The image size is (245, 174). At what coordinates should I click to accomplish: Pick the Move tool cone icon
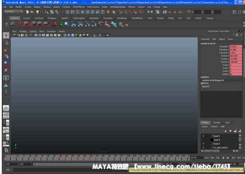(6, 57)
